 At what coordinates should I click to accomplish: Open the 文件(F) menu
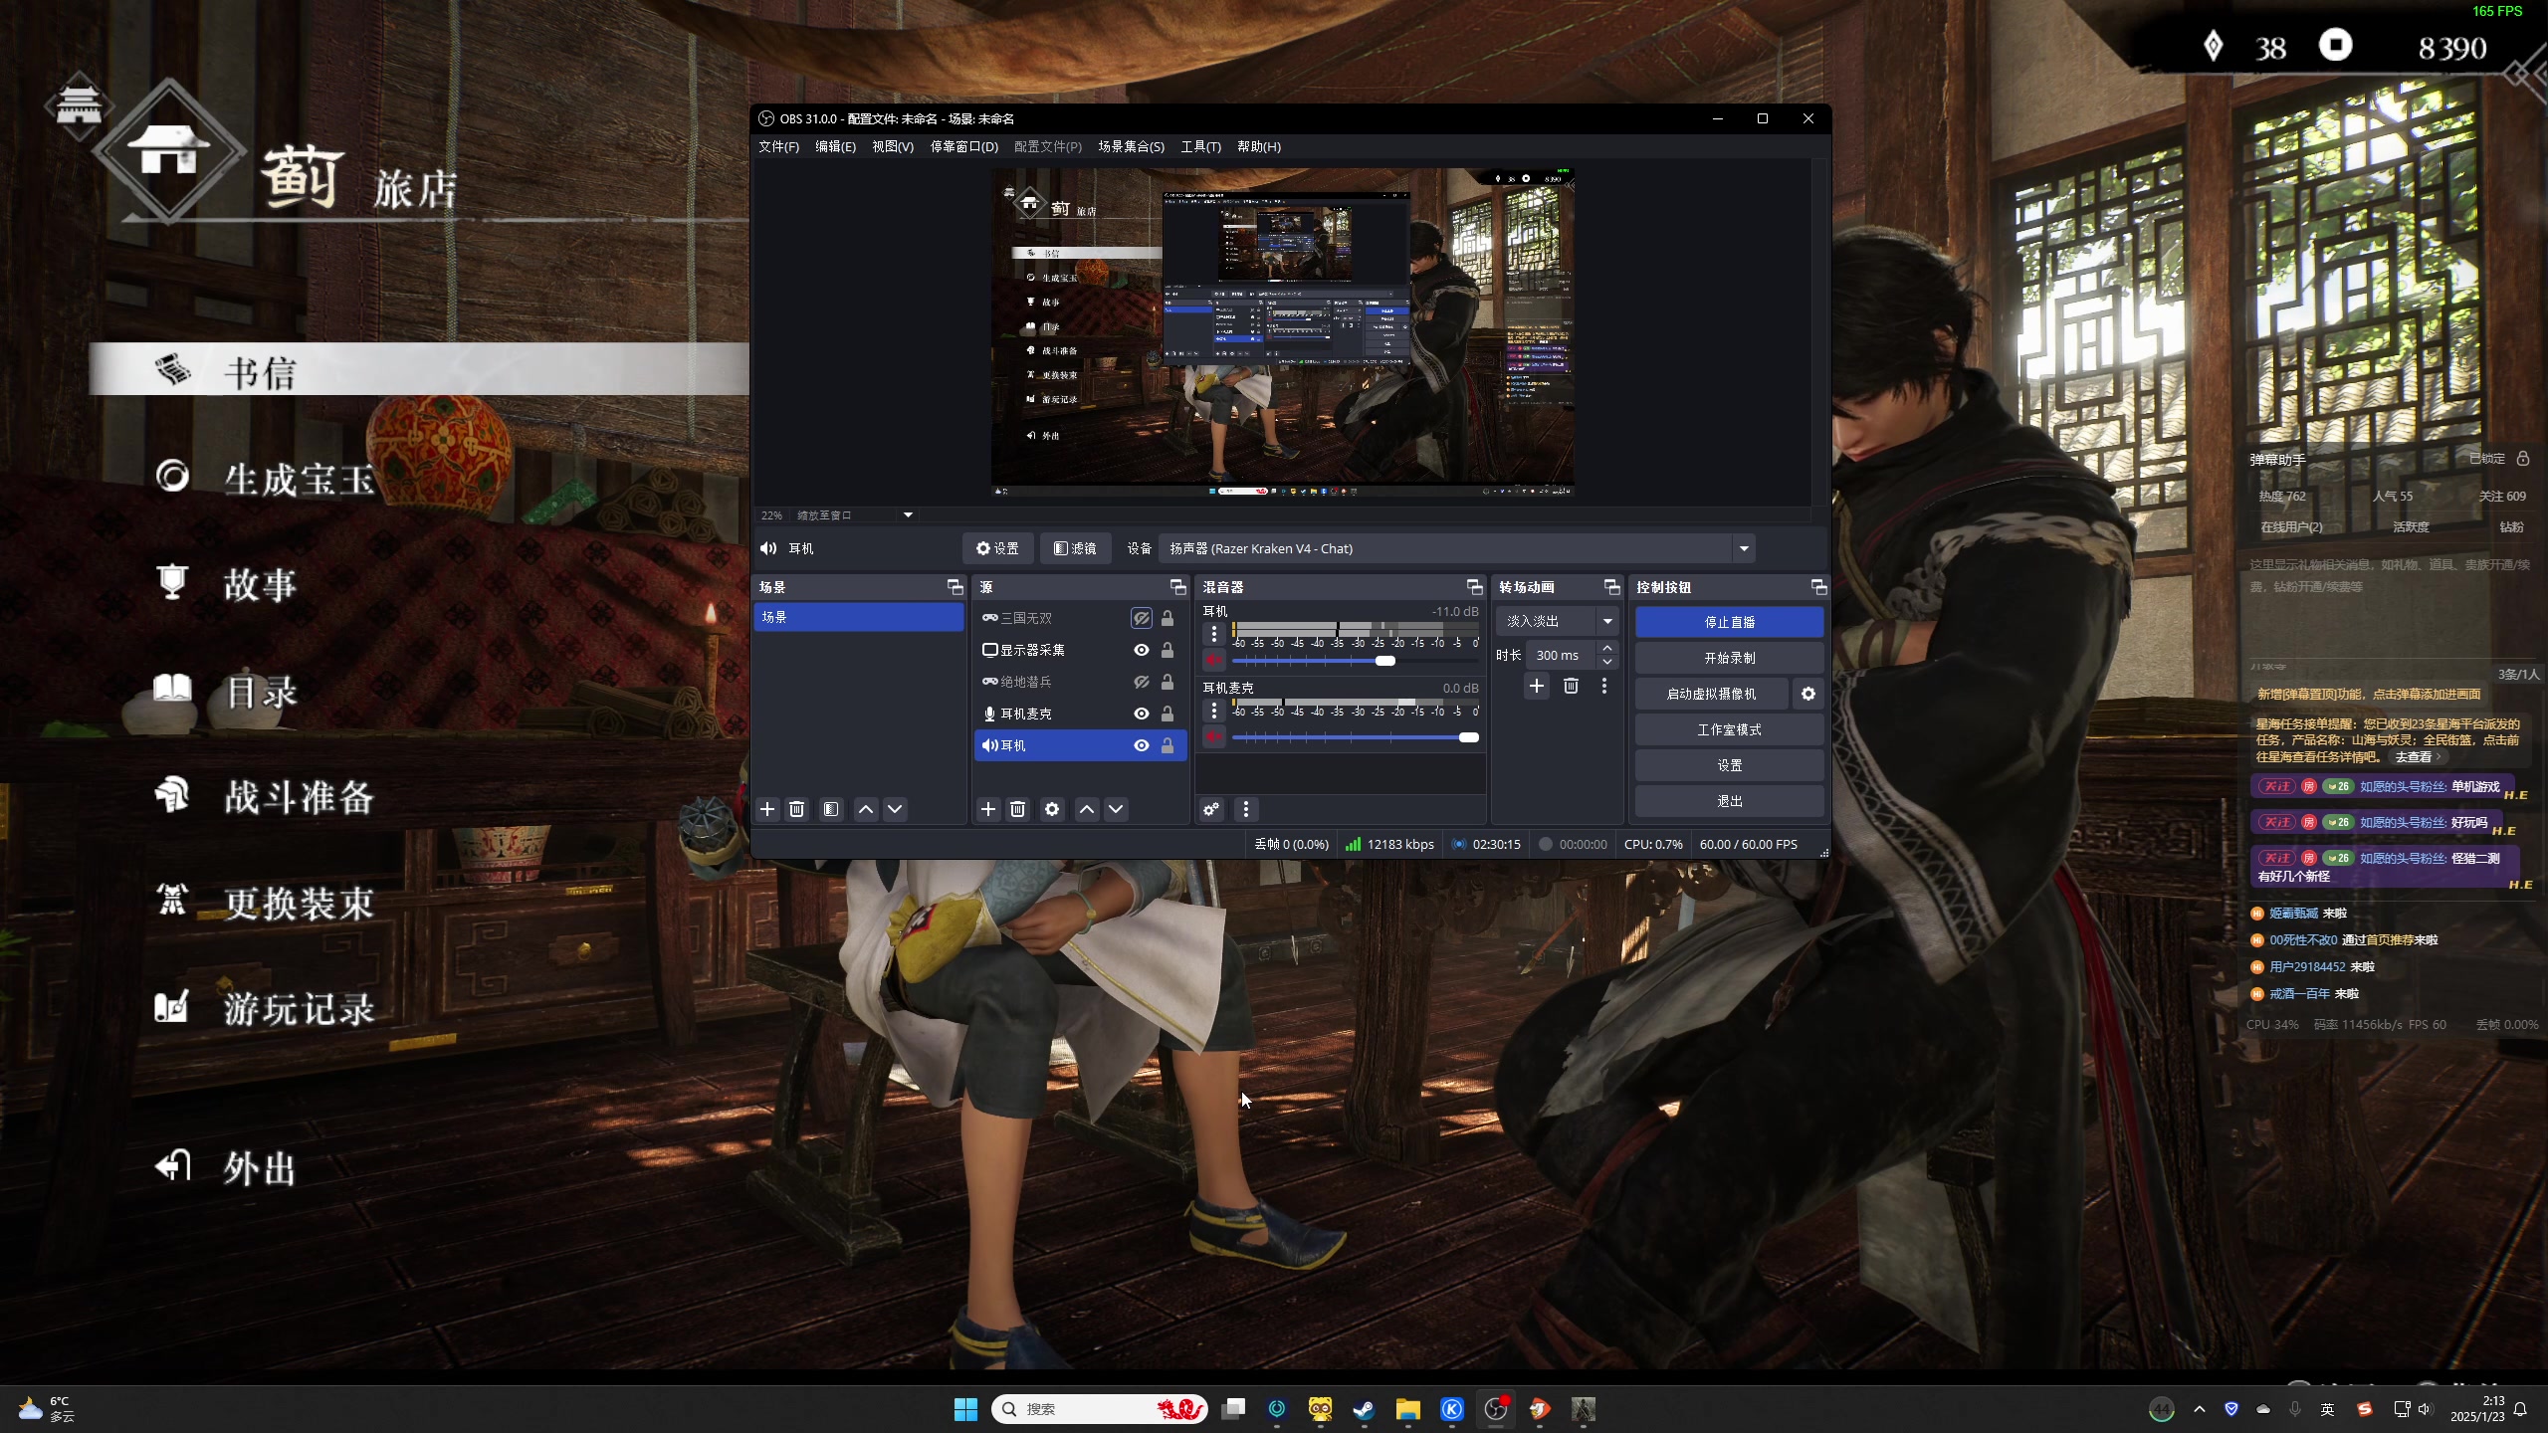tap(778, 146)
